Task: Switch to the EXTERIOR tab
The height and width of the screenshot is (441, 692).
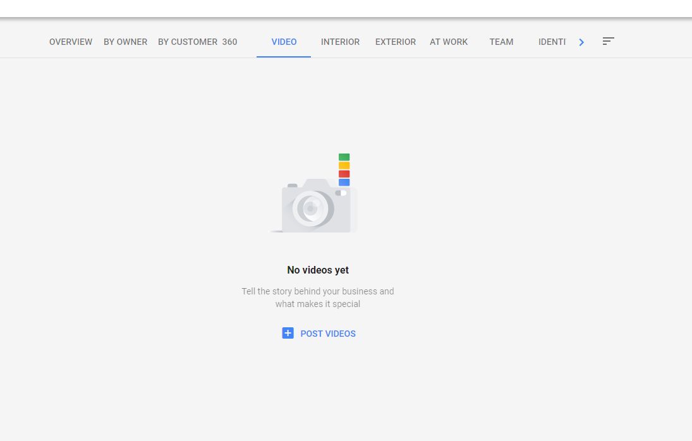Action: click(396, 42)
